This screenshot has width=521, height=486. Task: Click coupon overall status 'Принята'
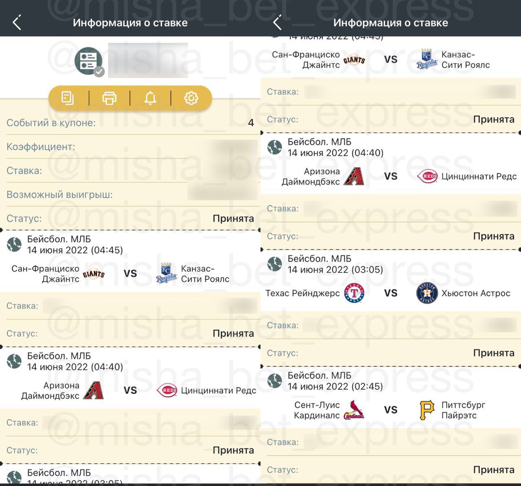233,218
